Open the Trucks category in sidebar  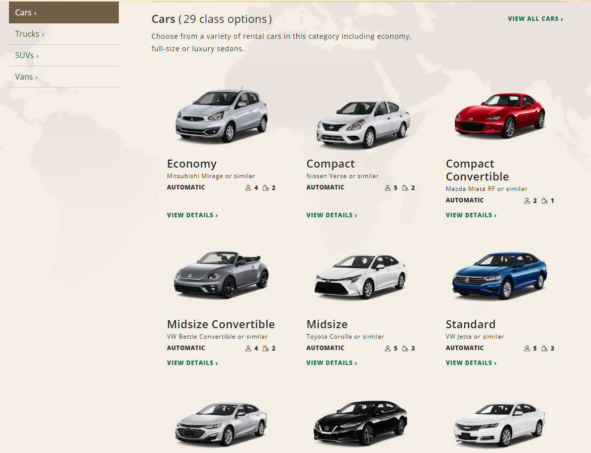(x=30, y=34)
